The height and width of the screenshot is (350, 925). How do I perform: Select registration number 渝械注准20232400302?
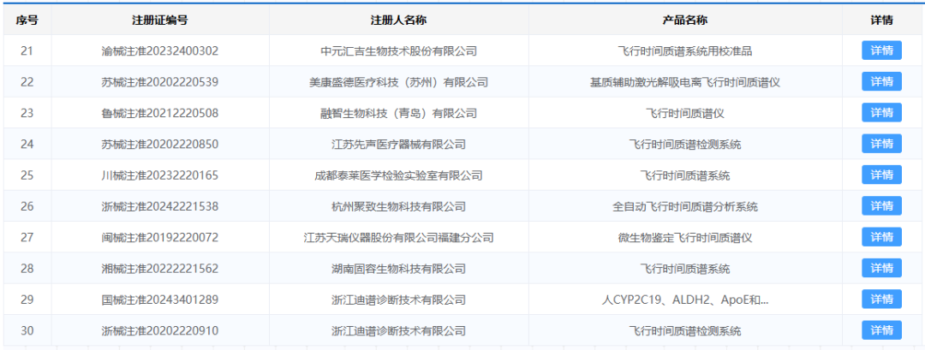click(159, 50)
